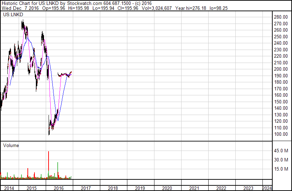Select the 2017 year axis label

(x=85, y=188)
